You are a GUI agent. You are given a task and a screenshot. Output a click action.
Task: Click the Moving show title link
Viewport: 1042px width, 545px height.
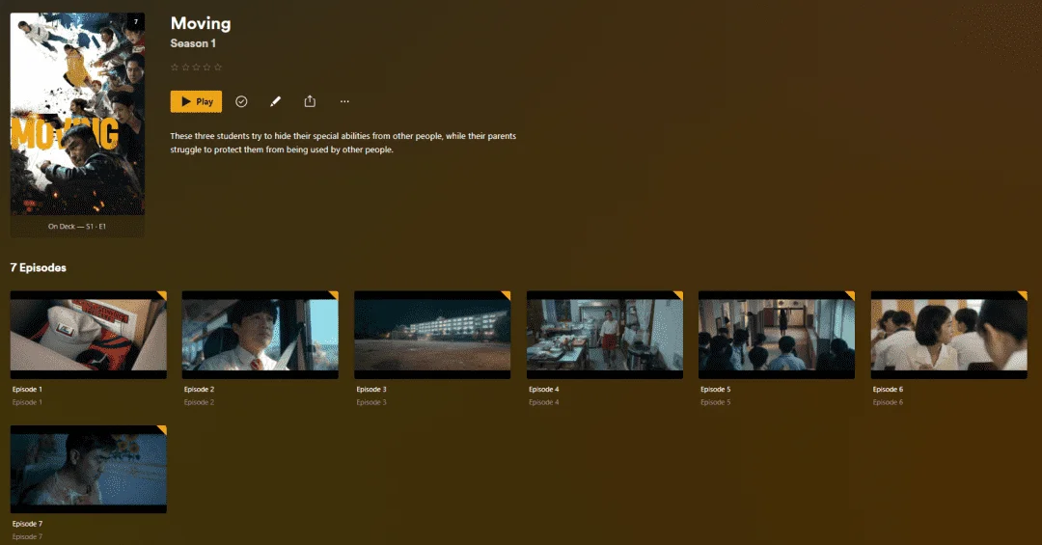(x=201, y=23)
